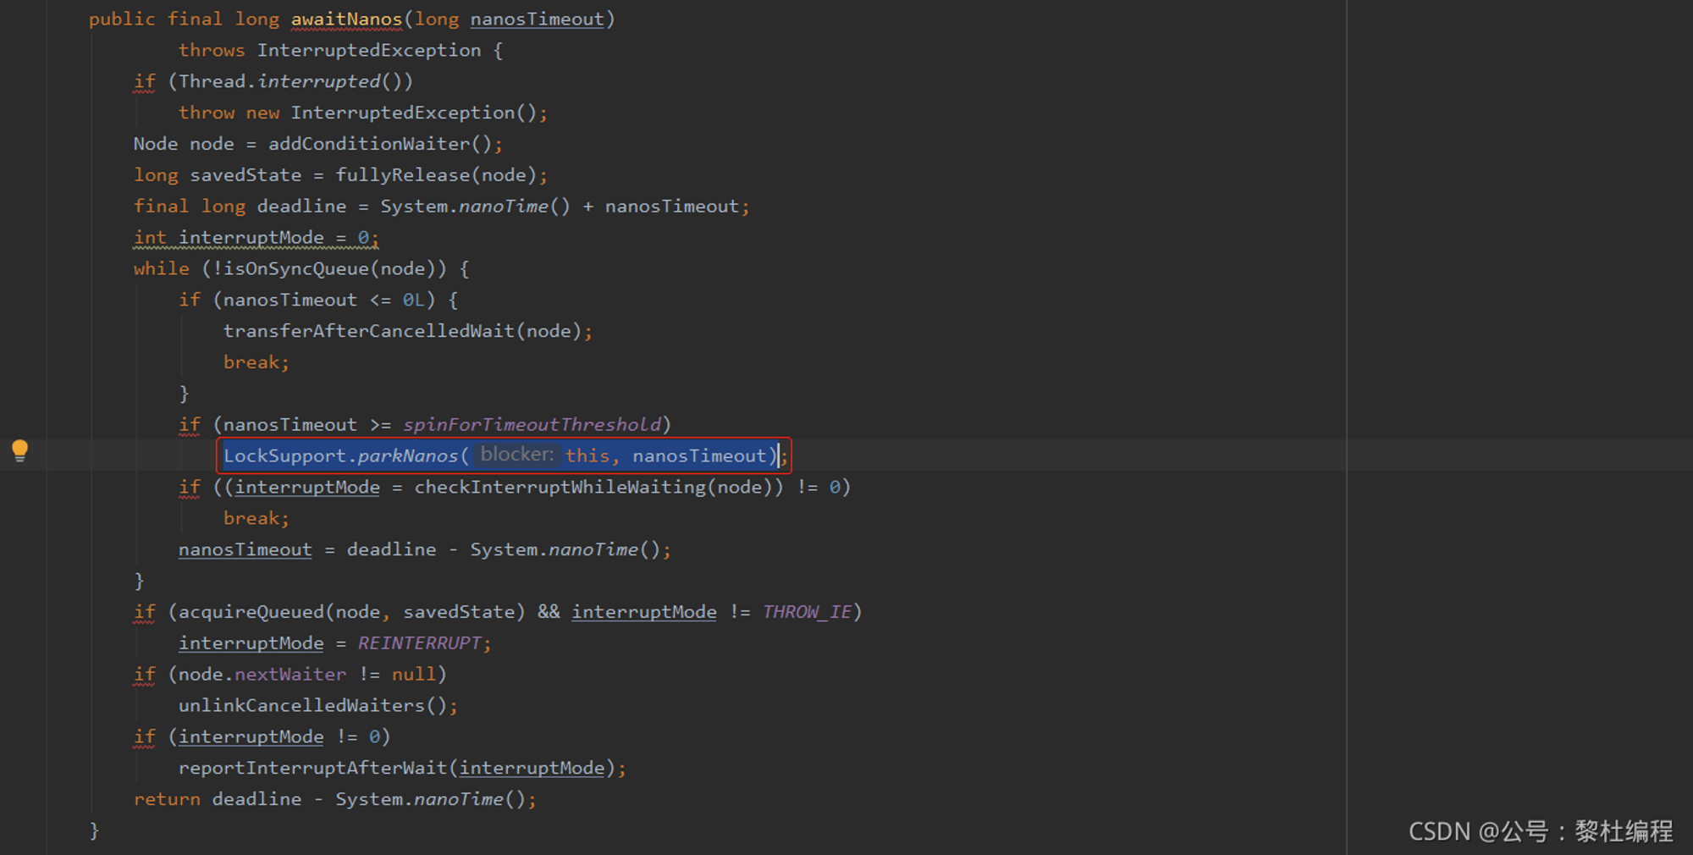This screenshot has width=1693, height=855.
Task: Click isOnSyncQueue(node) in while condition
Action: click(x=329, y=270)
